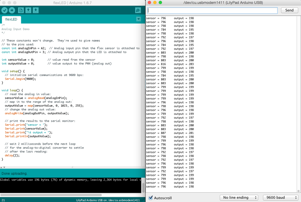Click the serial monitor input field

click(x=212, y=10)
